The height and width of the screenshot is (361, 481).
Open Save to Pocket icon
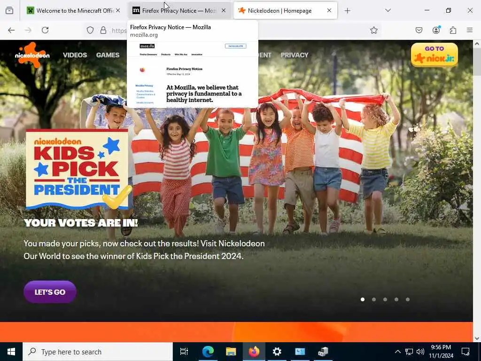(419, 30)
